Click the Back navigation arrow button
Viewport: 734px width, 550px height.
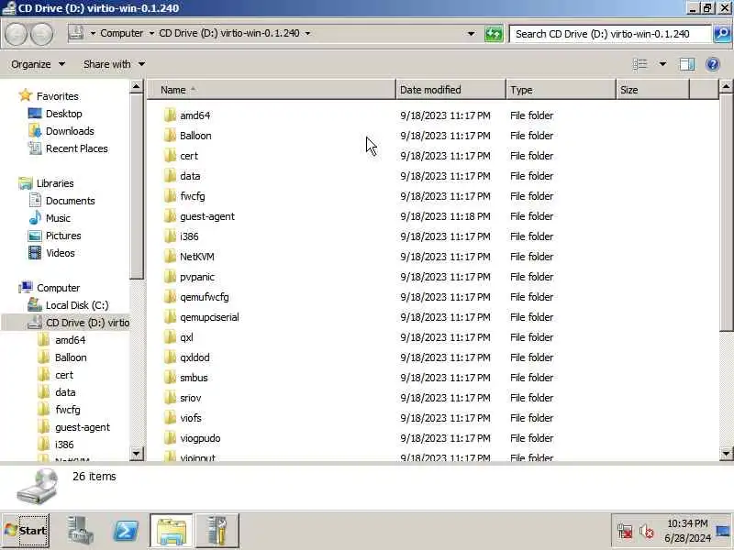(x=16, y=34)
